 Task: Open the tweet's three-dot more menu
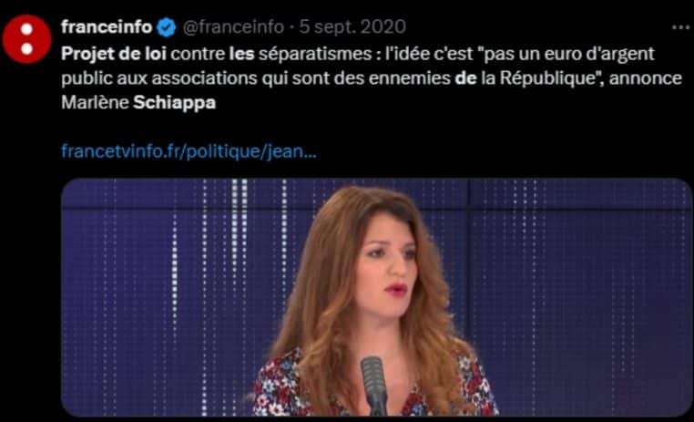coord(680,27)
